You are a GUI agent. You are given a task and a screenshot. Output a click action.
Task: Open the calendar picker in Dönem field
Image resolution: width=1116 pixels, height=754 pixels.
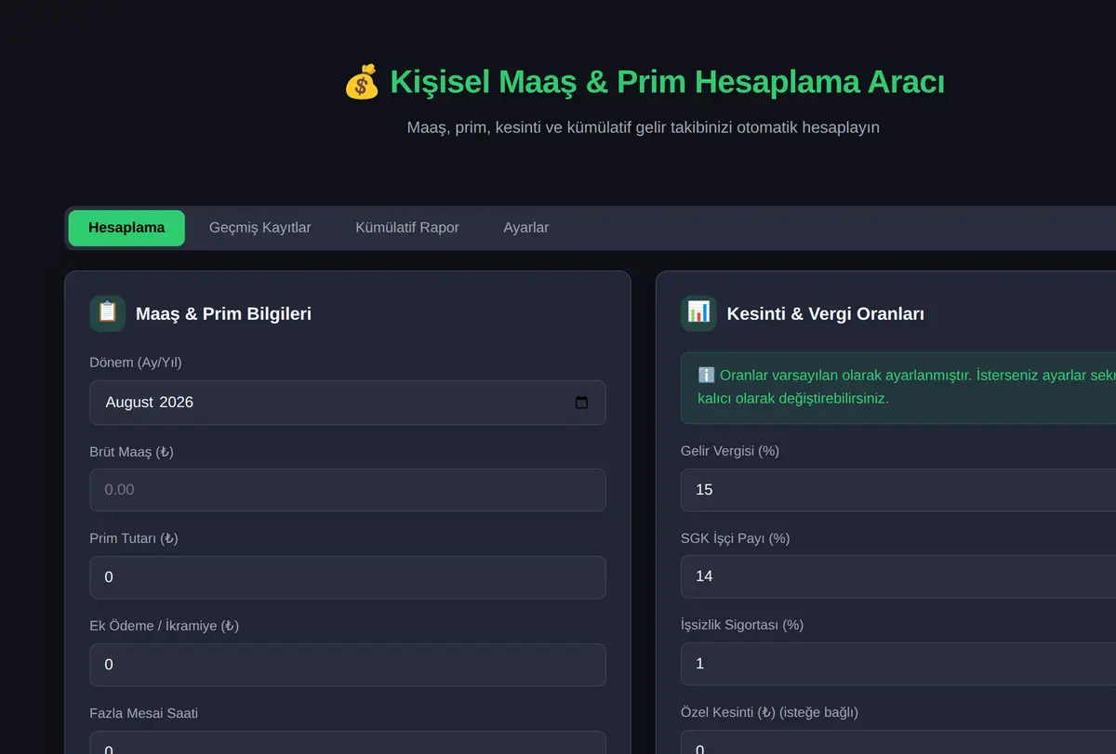click(x=581, y=403)
